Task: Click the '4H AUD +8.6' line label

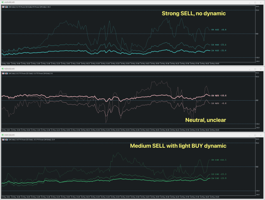Action: pos(219,30)
